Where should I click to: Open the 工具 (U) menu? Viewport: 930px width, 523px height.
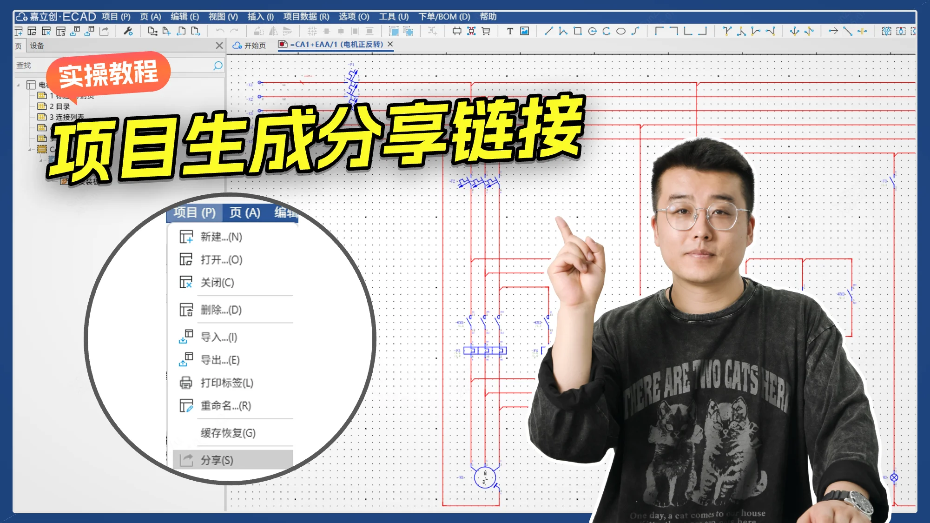point(394,17)
